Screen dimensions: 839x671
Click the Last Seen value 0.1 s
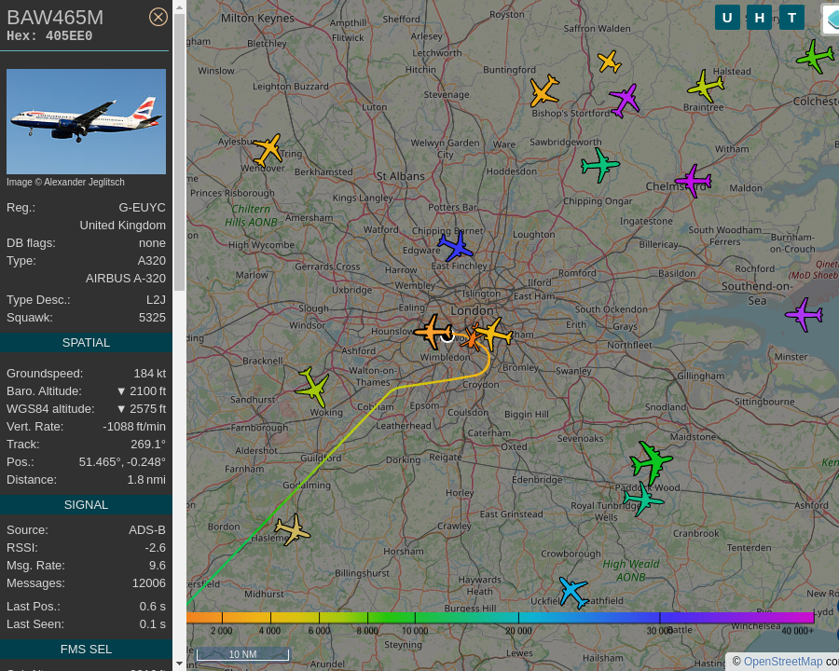[x=153, y=623]
